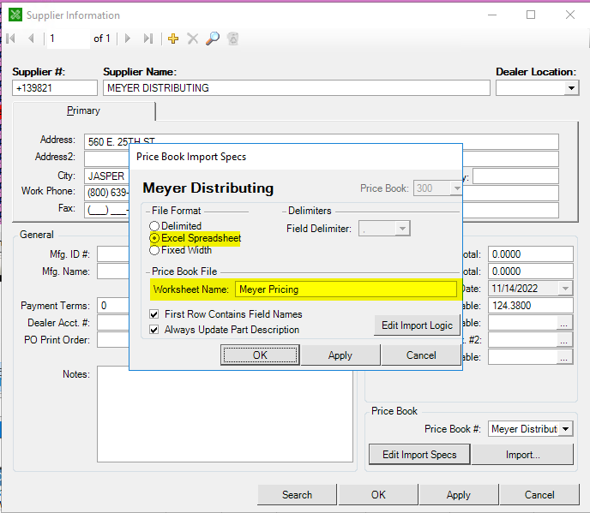Click the 124.3800 value field
This screenshot has height=513, width=590.
pyautogui.click(x=531, y=306)
